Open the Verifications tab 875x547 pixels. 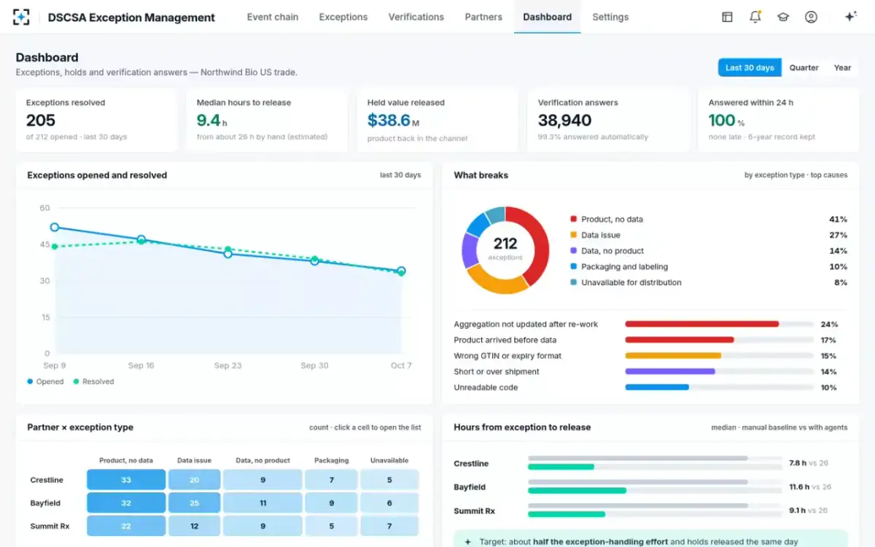[x=416, y=17]
